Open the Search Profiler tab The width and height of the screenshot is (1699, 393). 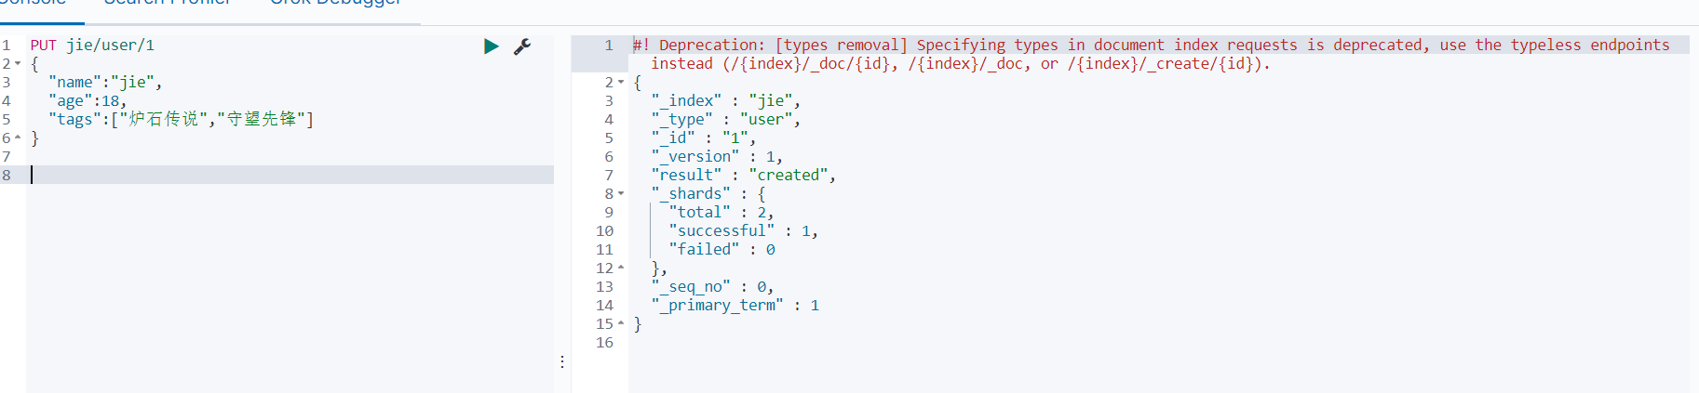[x=168, y=3]
